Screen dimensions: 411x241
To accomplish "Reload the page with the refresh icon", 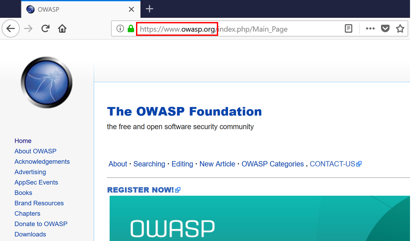I will click(x=45, y=29).
